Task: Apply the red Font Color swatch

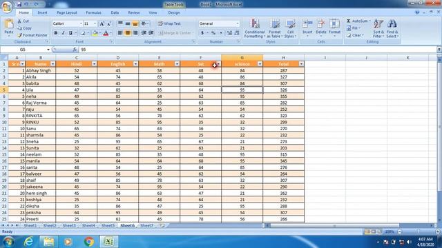Action: tap(106, 33)
